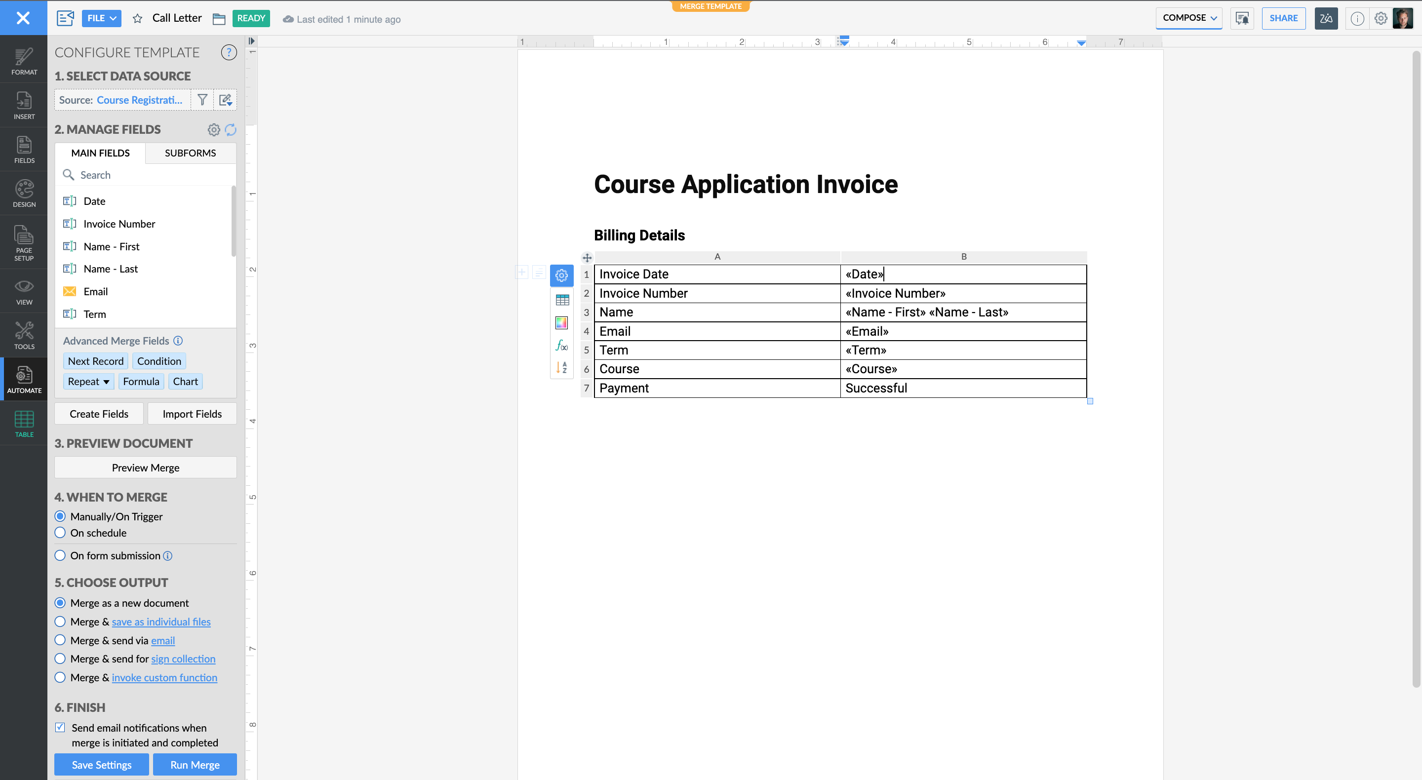
Task: Toggle send email notifications checkbox
Action: click(61, 726)
